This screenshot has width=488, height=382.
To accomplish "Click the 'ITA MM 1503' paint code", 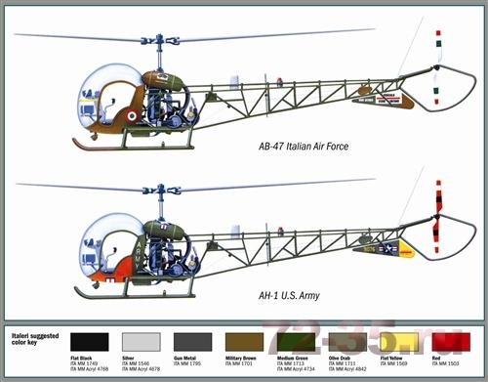I will [445, 363].
